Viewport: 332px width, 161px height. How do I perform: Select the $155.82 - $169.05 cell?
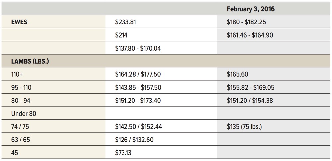click(x=250, y=88)
